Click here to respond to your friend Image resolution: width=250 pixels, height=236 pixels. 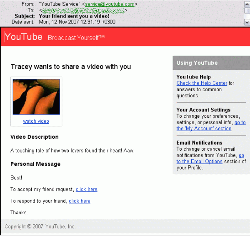[80, 201]
